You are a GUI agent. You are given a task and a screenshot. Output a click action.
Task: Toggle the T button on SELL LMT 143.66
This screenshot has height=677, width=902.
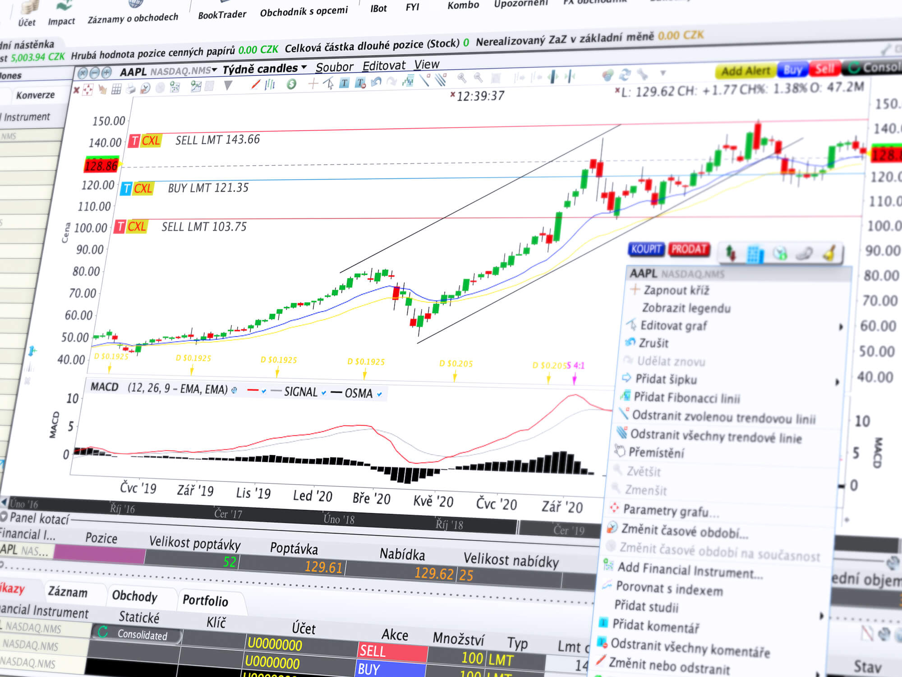click(x=134, y=141)
